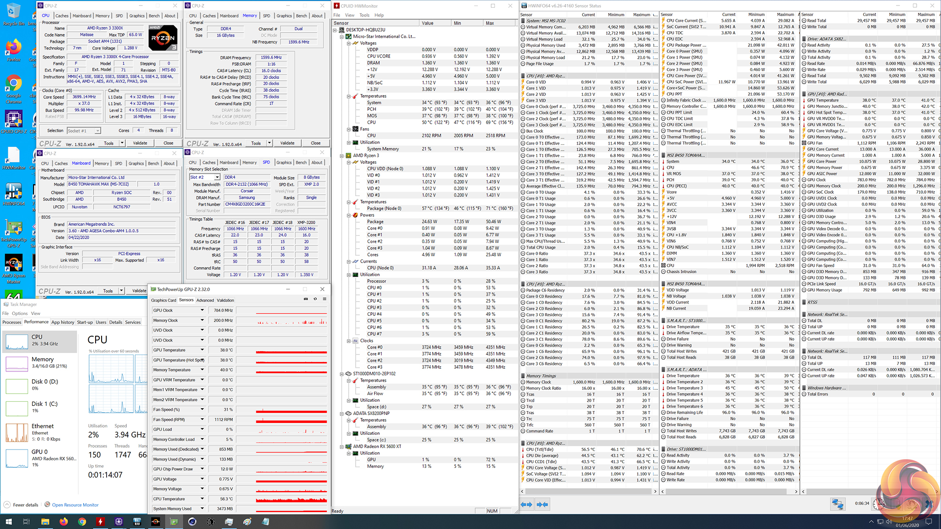
Task: Switch to GPU-Z Advanced tab
Action: 205,300
